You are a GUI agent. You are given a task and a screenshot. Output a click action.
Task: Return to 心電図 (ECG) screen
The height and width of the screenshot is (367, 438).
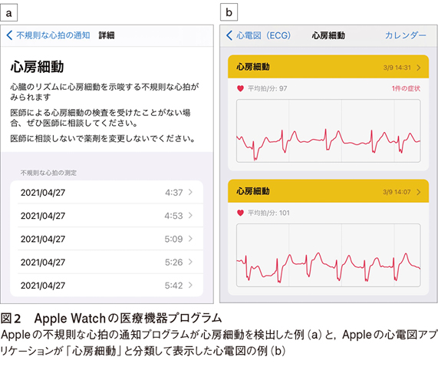click(x=263, y=35)
